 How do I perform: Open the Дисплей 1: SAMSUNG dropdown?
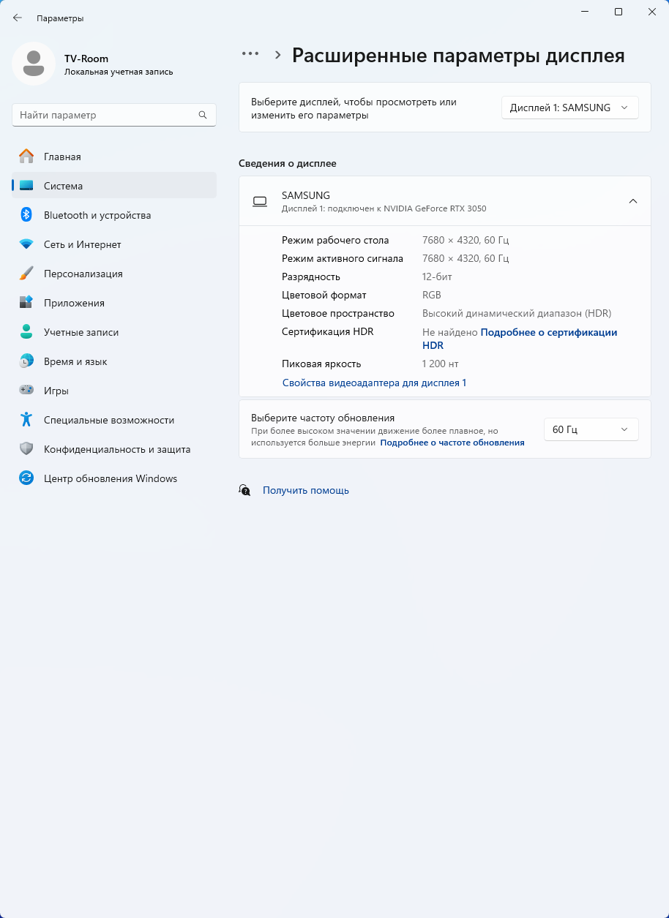click(x=569, y=108)
